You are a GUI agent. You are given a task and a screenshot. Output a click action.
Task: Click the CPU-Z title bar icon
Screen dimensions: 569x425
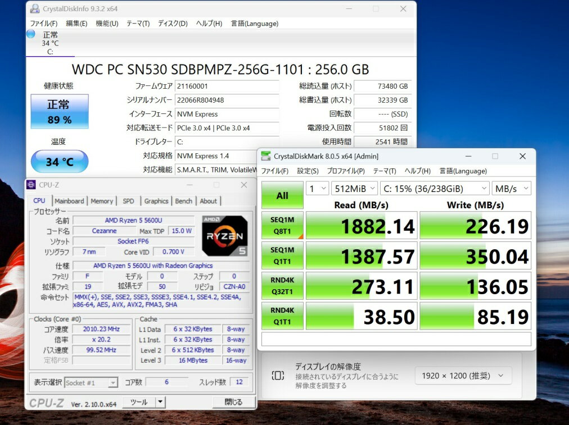[x=32, y=185]
